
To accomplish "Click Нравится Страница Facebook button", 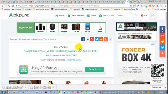I will 134,28.
